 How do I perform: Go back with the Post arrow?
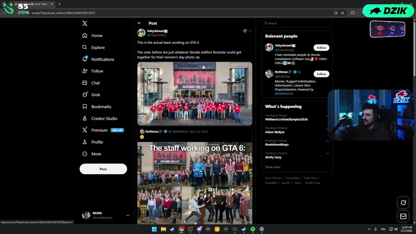click(x=139, y=23)
